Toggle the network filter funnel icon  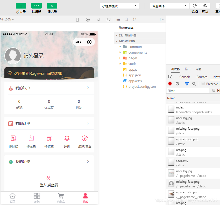pyautogui.click(x=187, y=84)
